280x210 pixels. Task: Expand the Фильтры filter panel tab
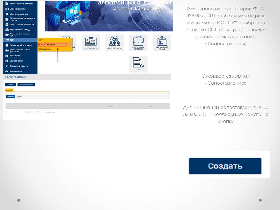point(9,90)
